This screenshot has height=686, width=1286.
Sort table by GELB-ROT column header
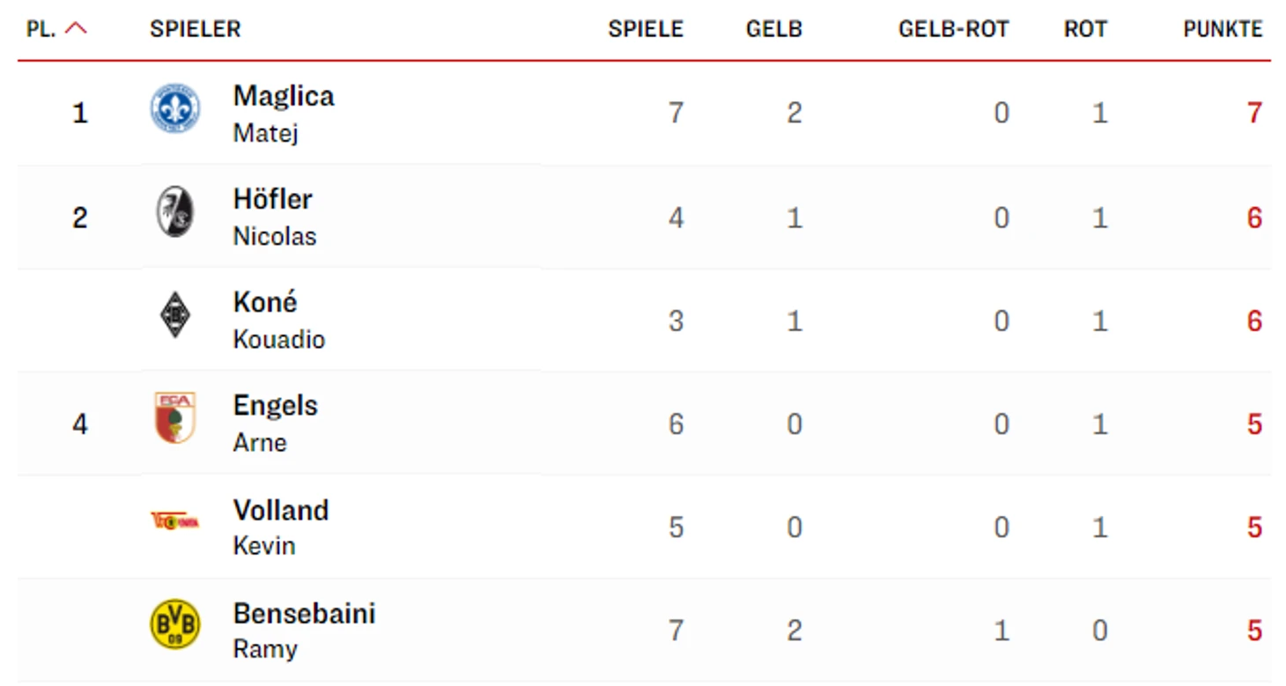(x=953, y=29)
